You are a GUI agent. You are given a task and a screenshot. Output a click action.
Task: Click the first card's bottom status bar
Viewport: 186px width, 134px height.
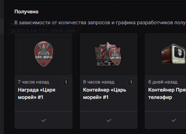coord(44,120)
